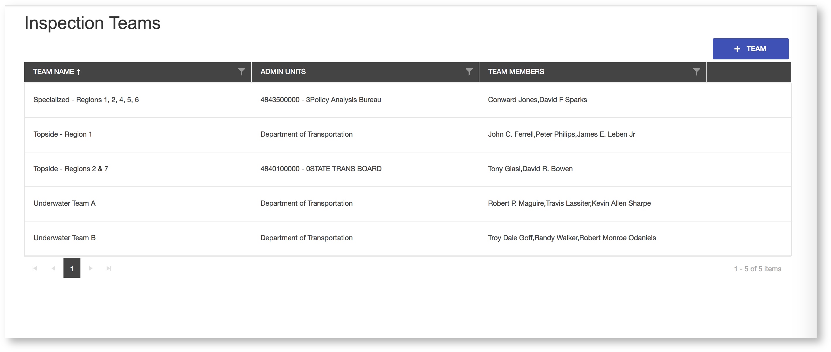Select Underwater Team A row
This screenshot has width=831, height=352.
64,203
